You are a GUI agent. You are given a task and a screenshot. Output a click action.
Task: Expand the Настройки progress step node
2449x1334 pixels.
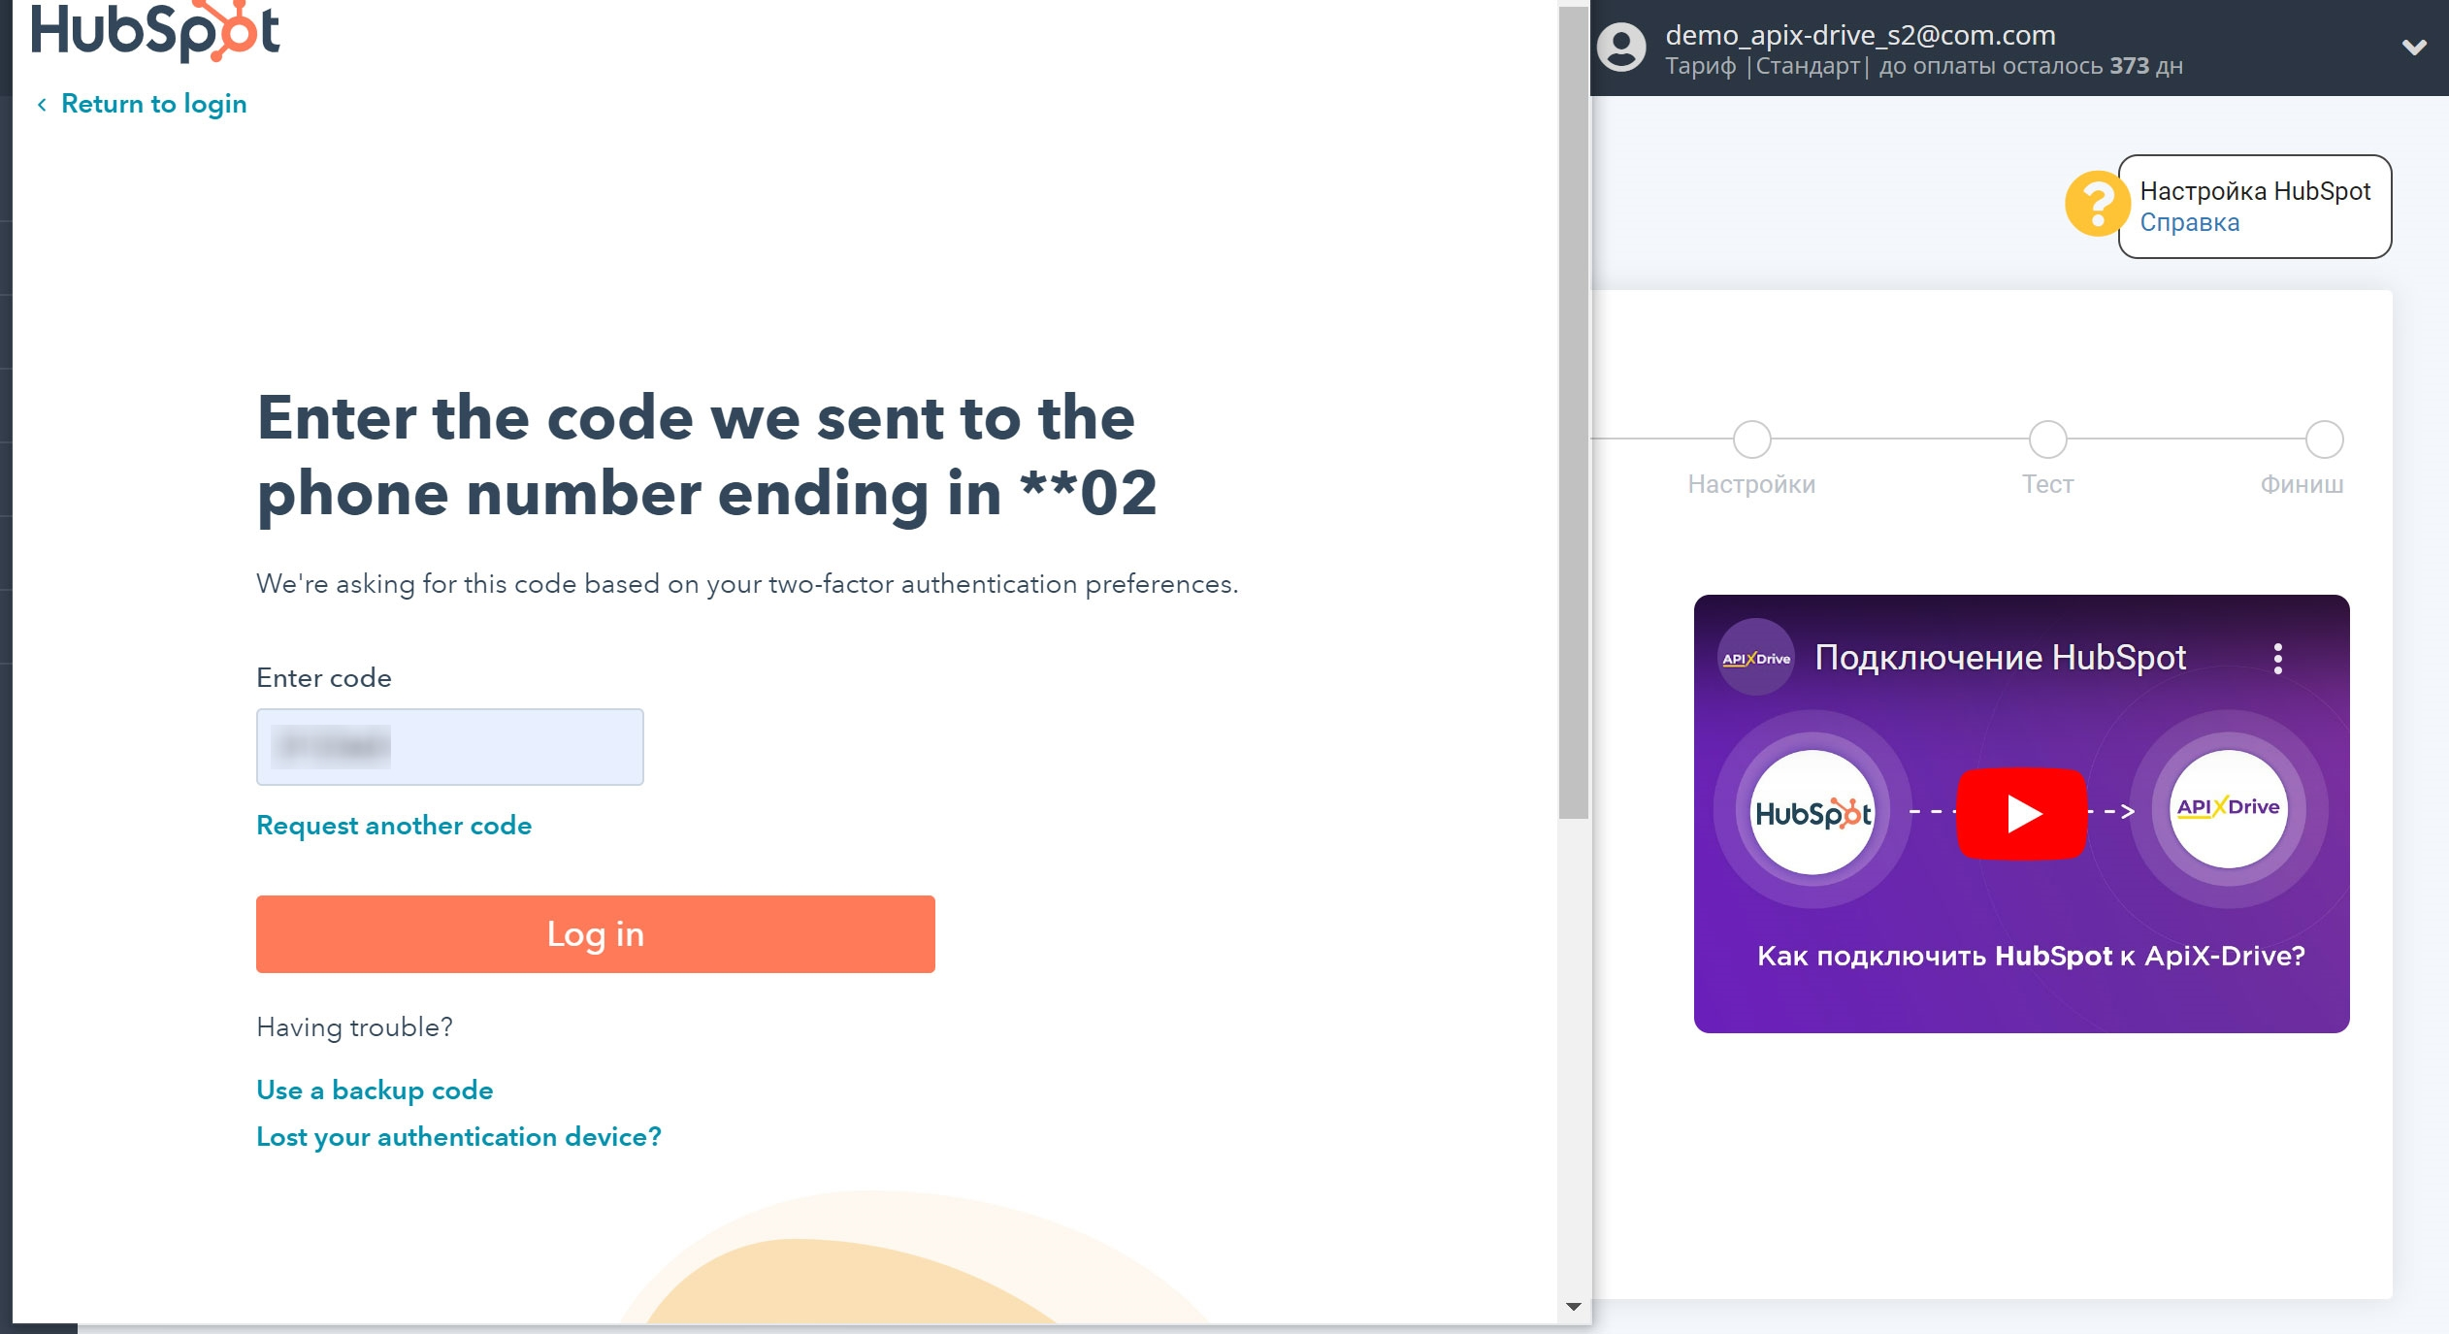coord(1752,439)
